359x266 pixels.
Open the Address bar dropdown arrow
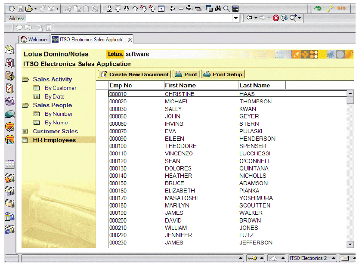pos(235,18)
